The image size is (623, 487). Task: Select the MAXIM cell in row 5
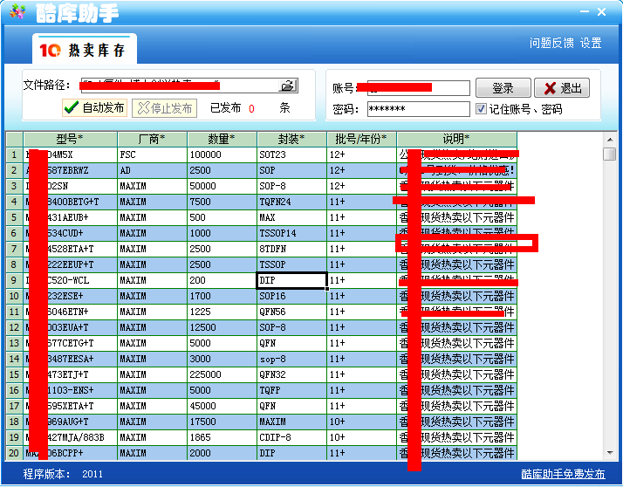152,217
